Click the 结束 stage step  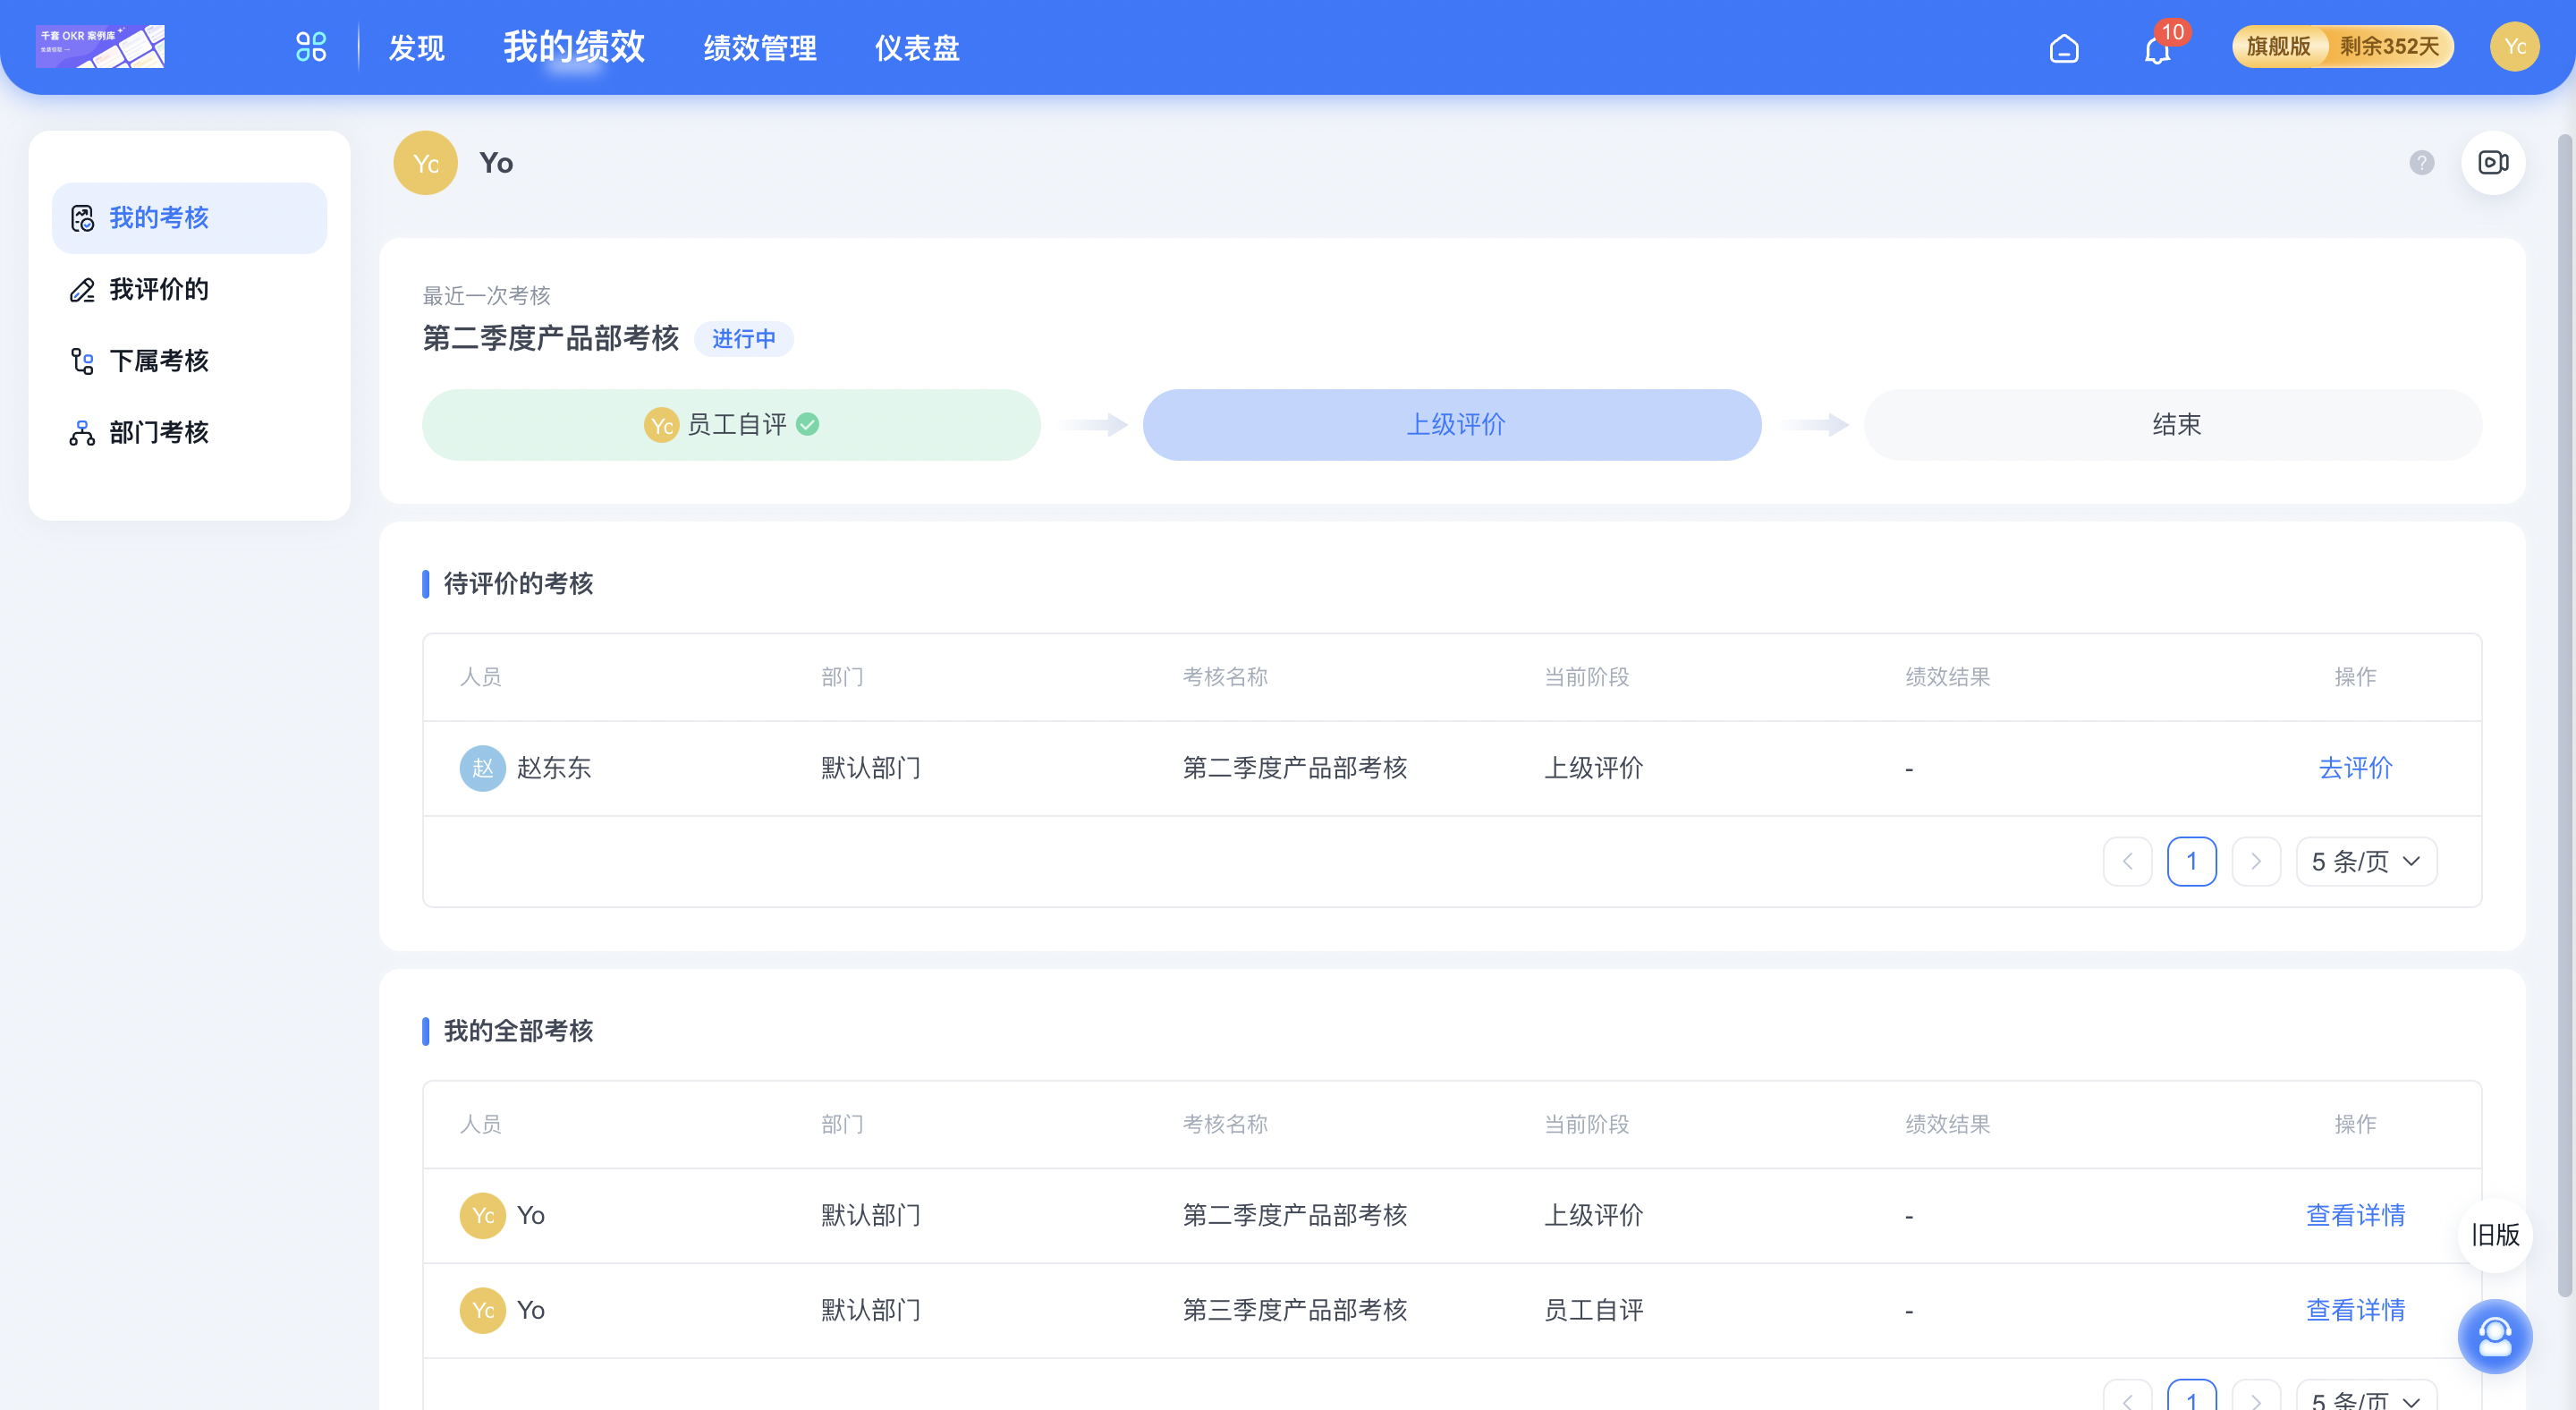coord(2174,425)
